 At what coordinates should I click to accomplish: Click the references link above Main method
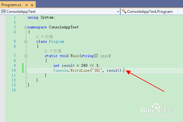tap(53, 51)
